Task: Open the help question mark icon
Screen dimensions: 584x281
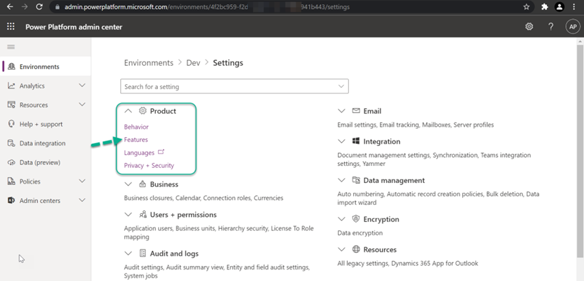Action: 550,27
